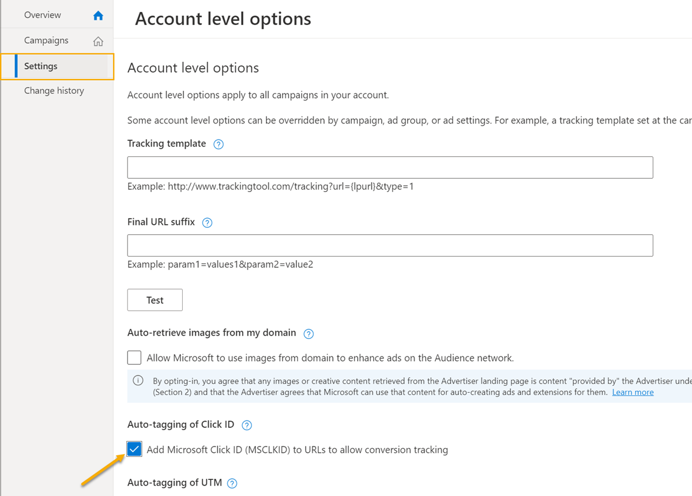The image size is (692, 496).
Task: Click the blue home icon beside Overview
Action: pos(98,16)
